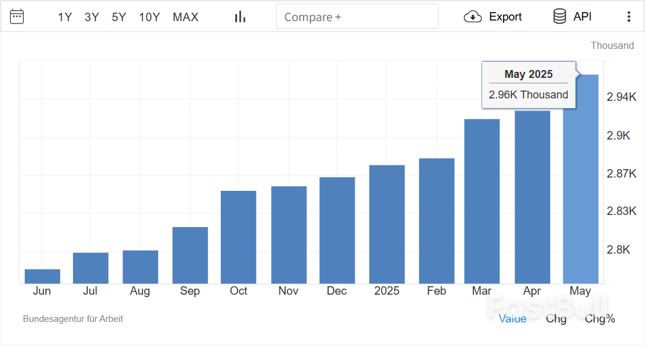
Task: Open the chart type bar icon
Action: point(240,17)
